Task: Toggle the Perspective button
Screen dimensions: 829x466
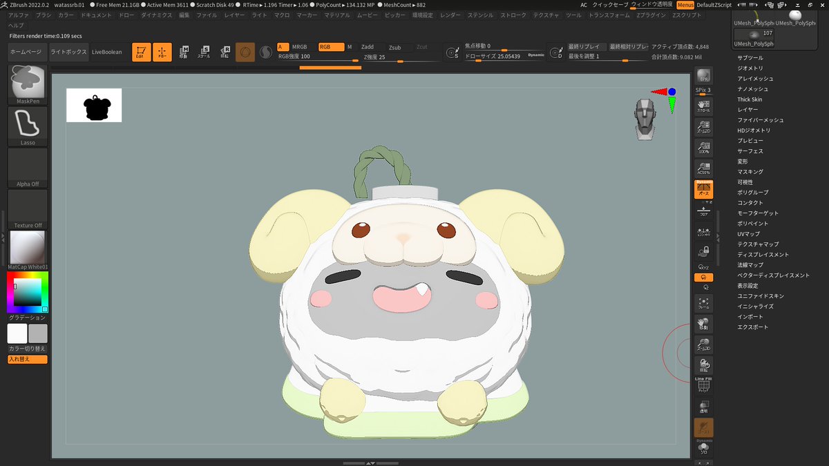Action: tap(703, 190)
